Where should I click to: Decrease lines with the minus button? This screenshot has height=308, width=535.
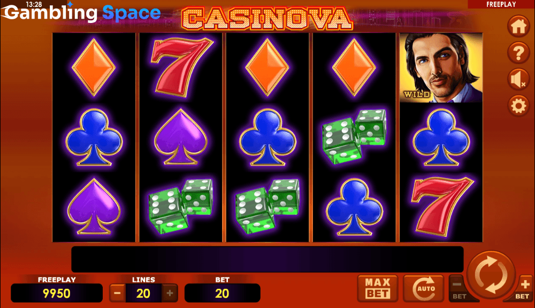[x=117, y=293]
